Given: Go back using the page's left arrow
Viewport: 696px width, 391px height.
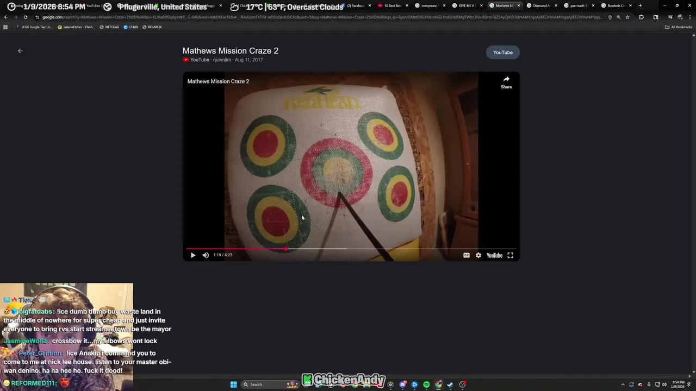Looking at the screenshot, I should point(20,51).
